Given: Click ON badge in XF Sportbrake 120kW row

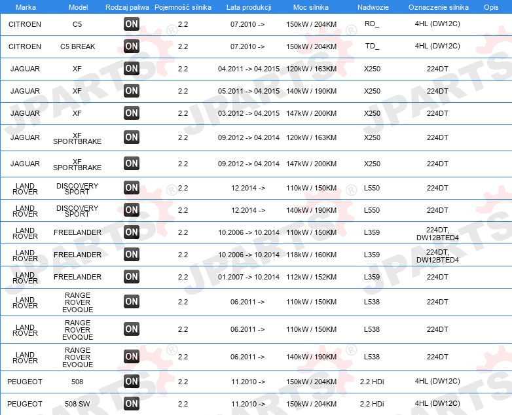Looking at the screenshot, I should click(132, 137).
